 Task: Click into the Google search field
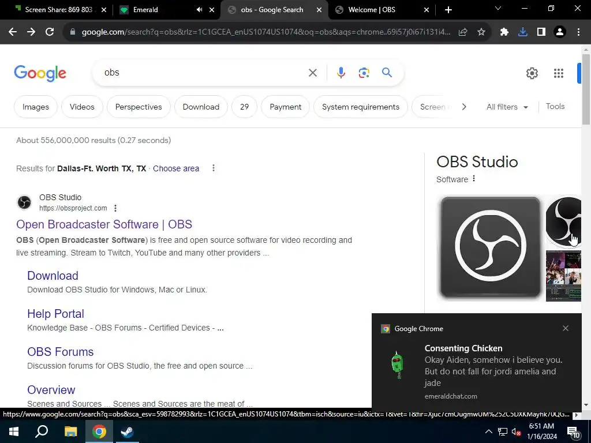tap(204, 73)
